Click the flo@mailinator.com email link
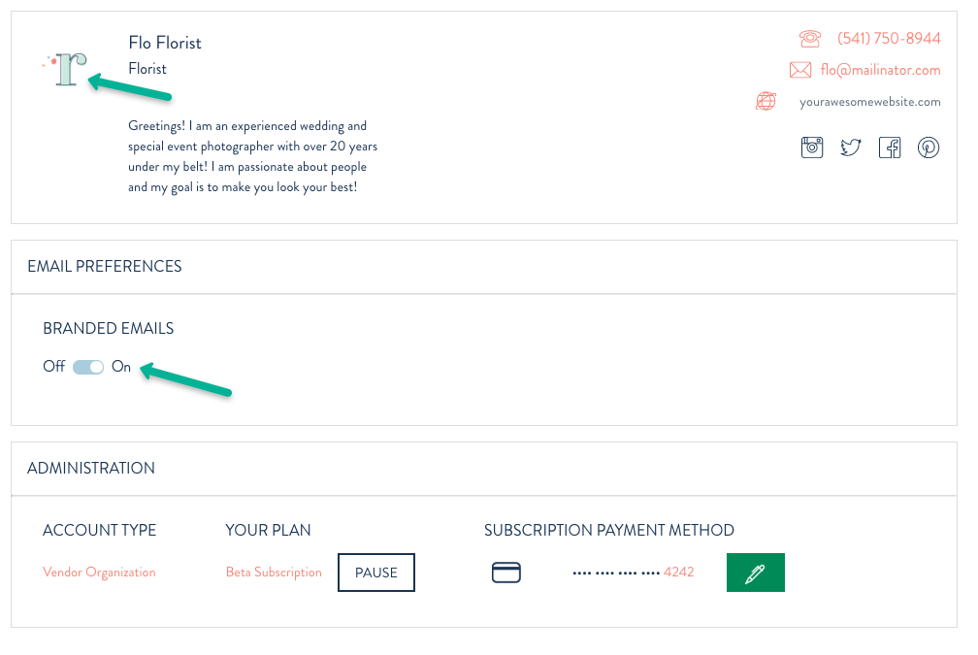This screenshot has width=978, height=655. (881, 70)
